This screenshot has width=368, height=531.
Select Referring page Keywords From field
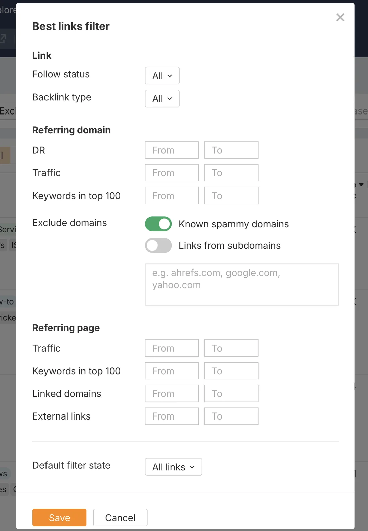click(172, 371)
